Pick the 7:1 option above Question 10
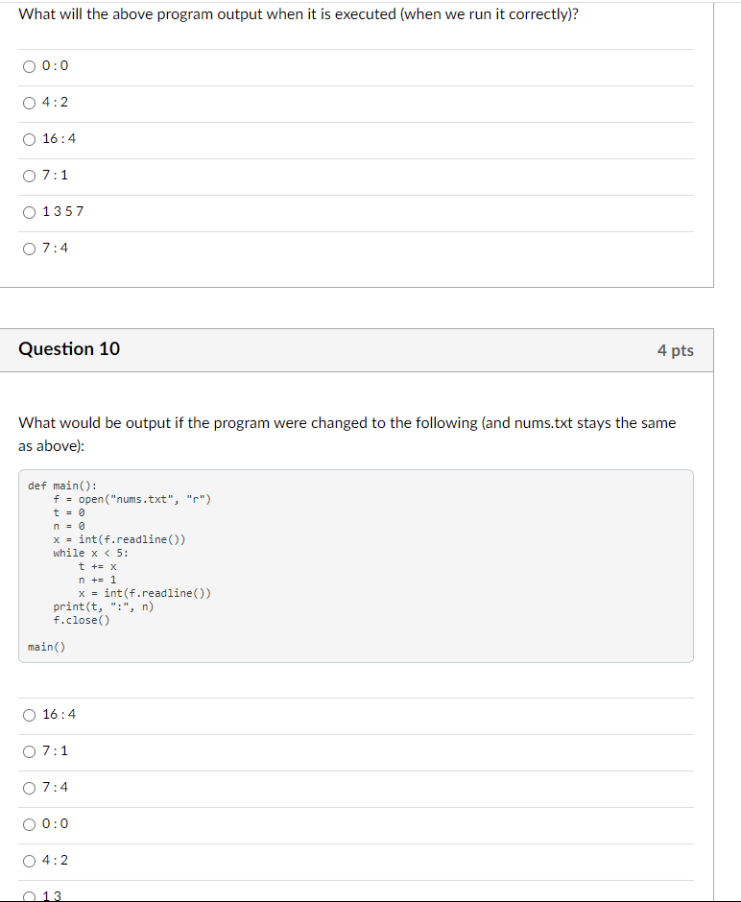The image size is (741, 902). pos(29,176)
